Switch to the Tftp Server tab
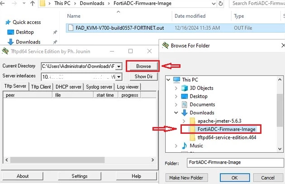The width and height of the screenshot is (285, 184). pos(15,86)
